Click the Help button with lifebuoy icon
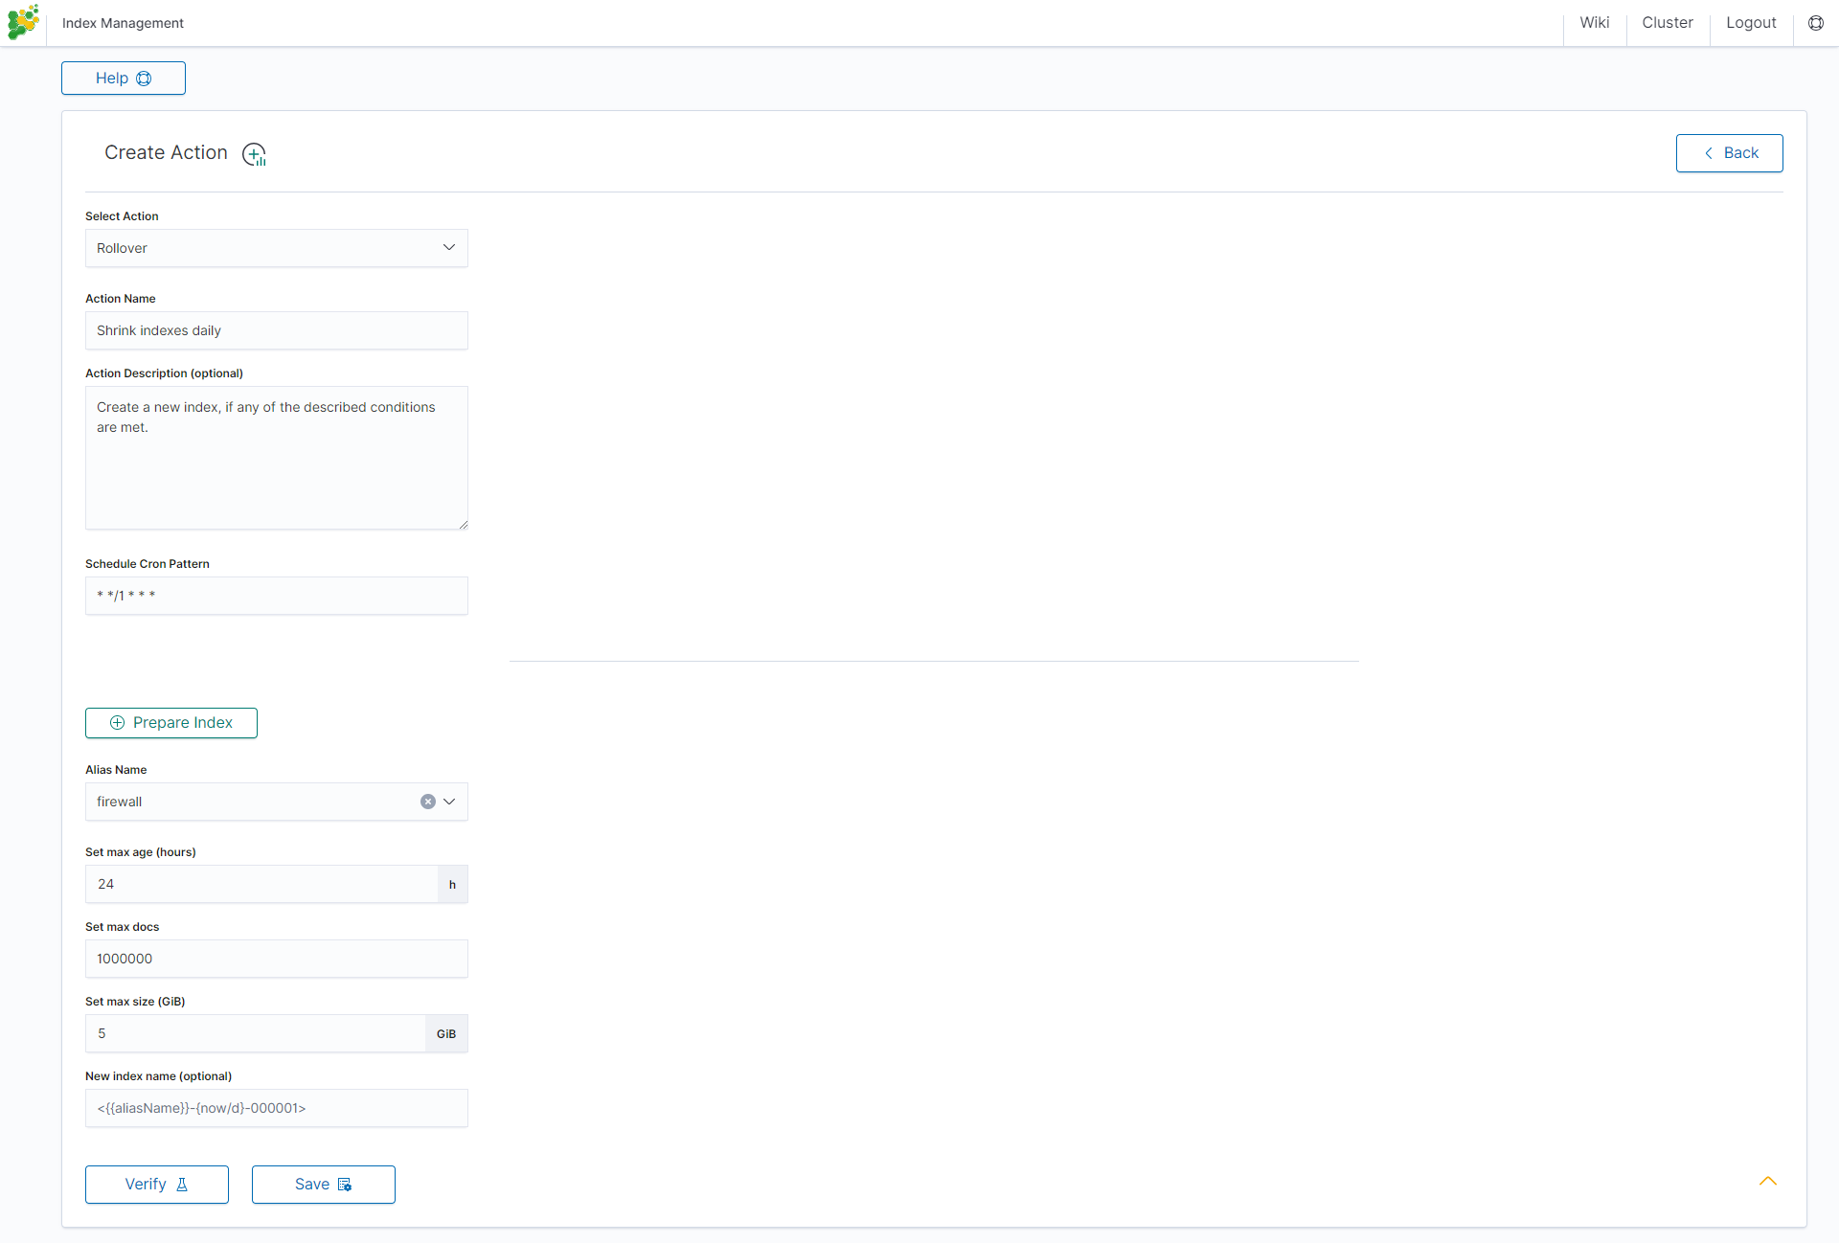Screen dimensions: 1839x1243 pyautogui.click(x=124, y=79)
